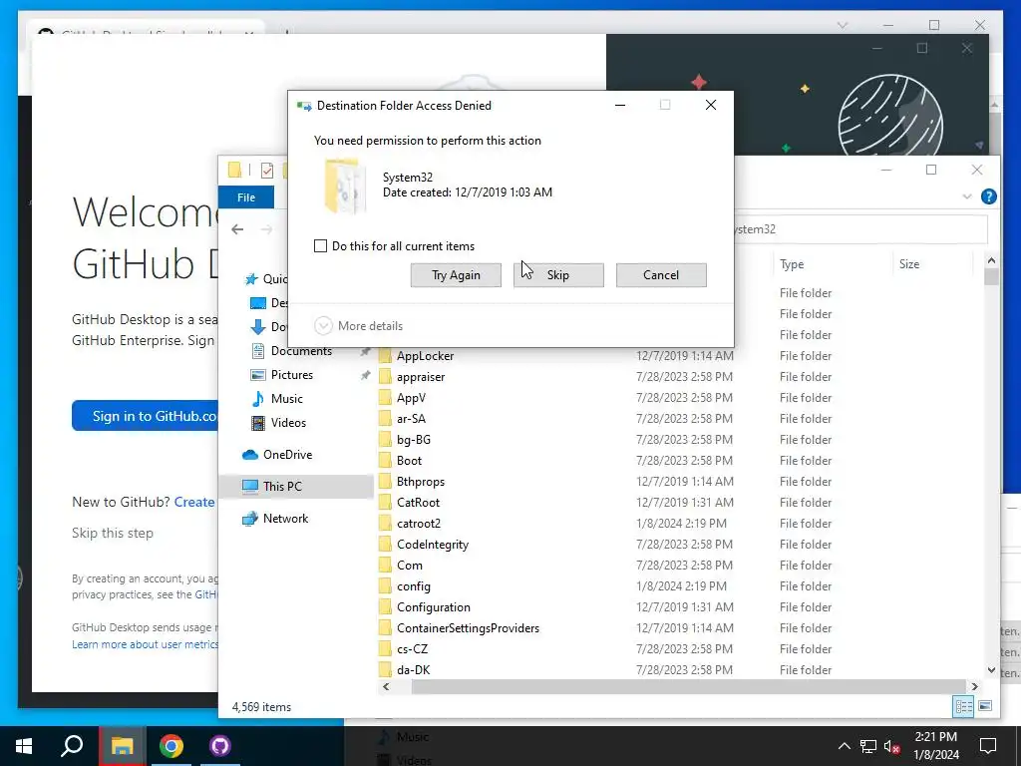The height and width of the screenshot is (766, 1021).
Task: Select the Boot folder
Action: coord(409,461)
